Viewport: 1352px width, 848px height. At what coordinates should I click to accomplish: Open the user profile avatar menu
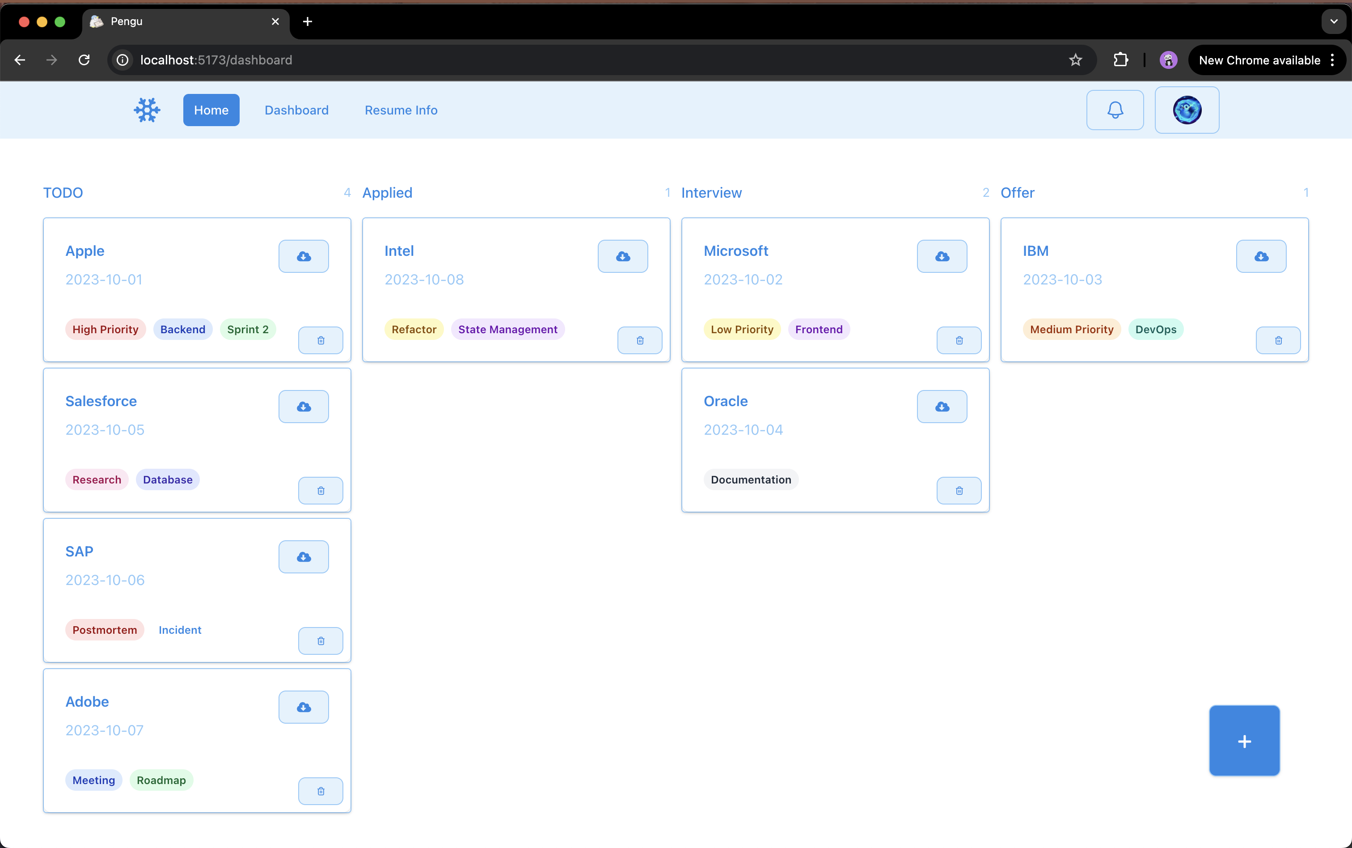point(1186,110)
